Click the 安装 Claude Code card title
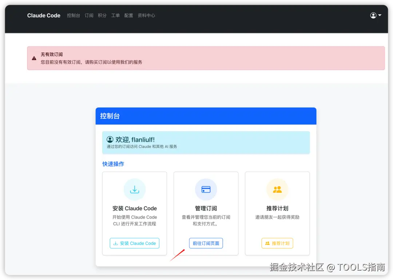The image size is (393, 280). 135,208
